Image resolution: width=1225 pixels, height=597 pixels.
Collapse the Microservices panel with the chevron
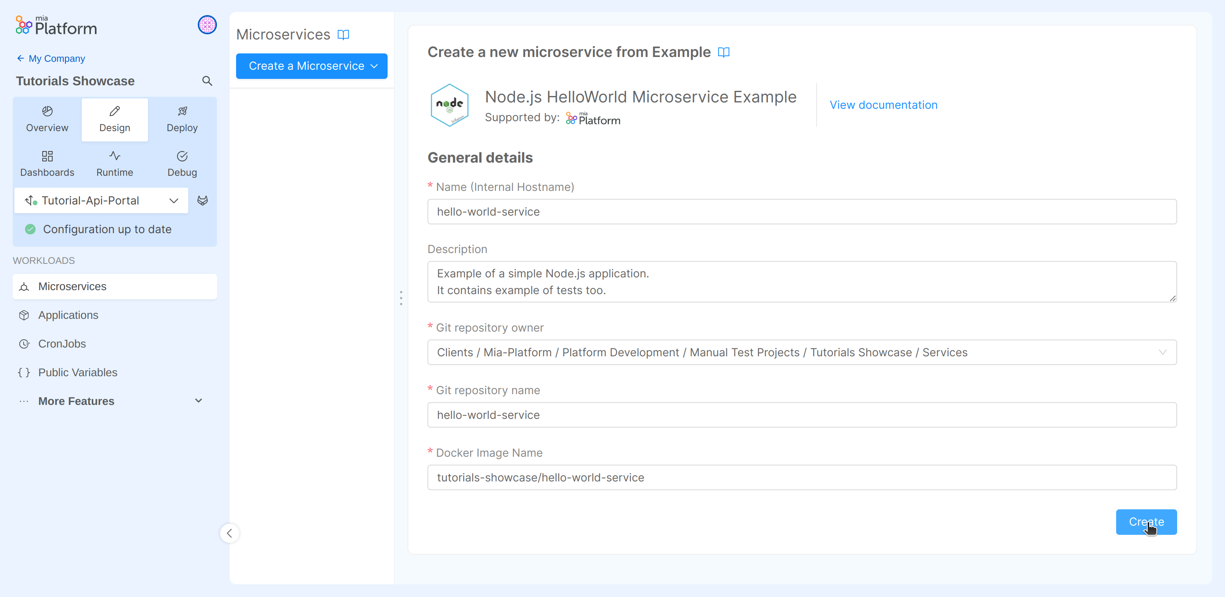pyautogui.click(x=230, y=533)
